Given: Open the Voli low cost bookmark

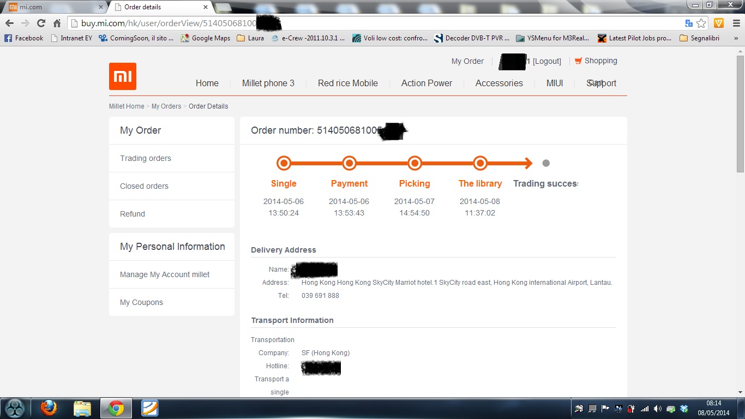Looking at the screenshot, I should [390, 38].
